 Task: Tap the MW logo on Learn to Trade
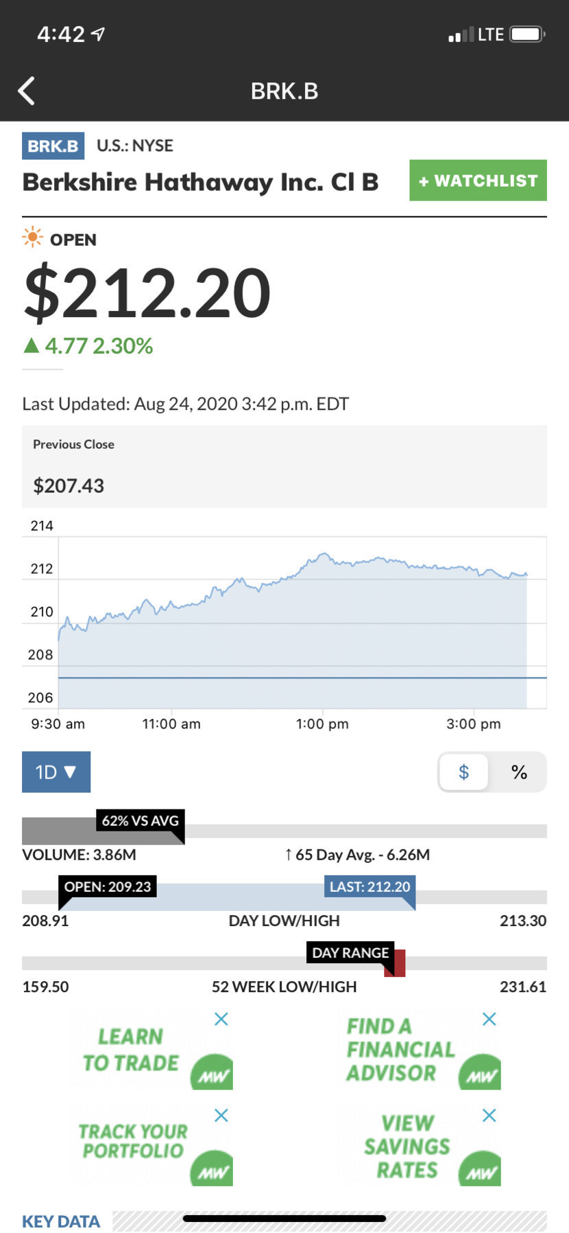(x=212, y=1074)
